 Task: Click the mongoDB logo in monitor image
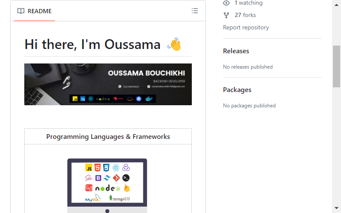(119, 198)
